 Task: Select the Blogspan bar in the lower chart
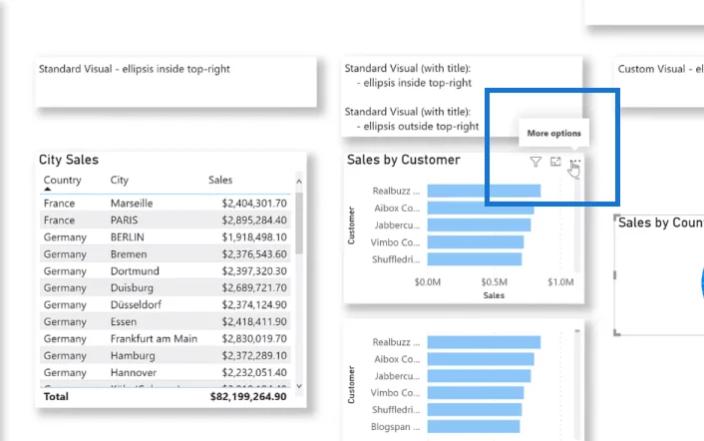click(x=474, y=427)
